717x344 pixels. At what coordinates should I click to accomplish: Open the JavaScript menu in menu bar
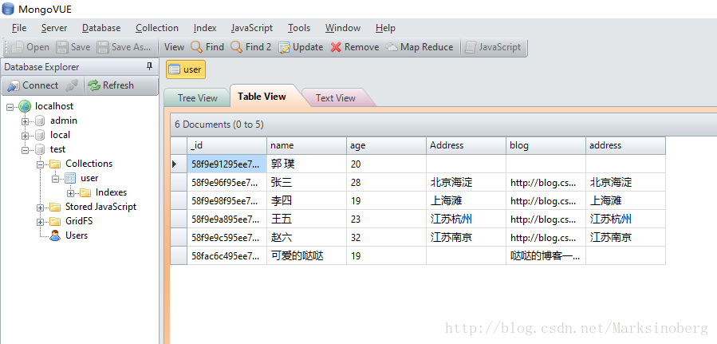252,28
